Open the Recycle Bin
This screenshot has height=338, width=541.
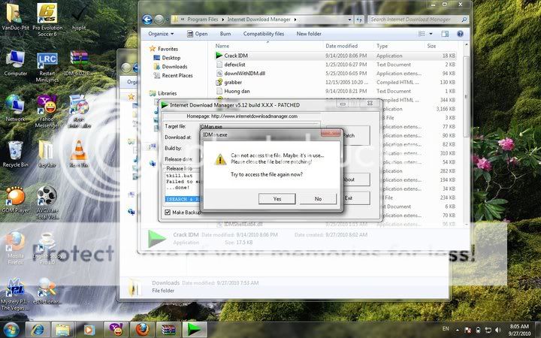click(15, 154)
